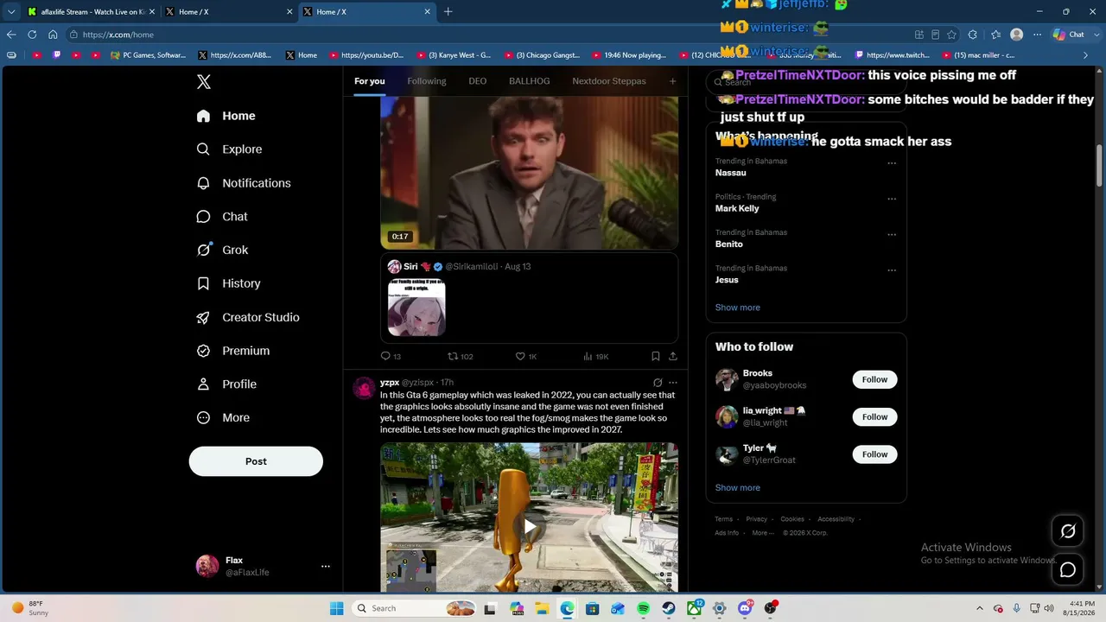Open more options on yzpx's post

pos(673,383)
